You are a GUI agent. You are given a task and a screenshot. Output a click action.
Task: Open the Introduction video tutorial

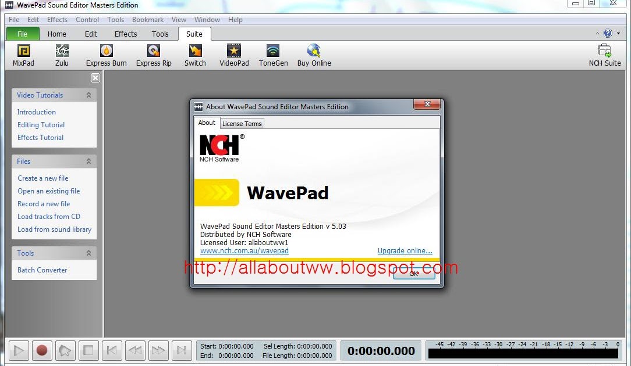click(37, 112)
